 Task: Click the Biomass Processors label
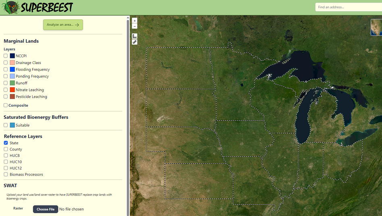(26, 174)
